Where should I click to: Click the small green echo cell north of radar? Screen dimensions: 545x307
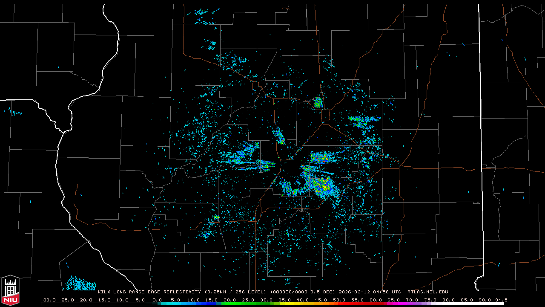[x=318, y=102]
